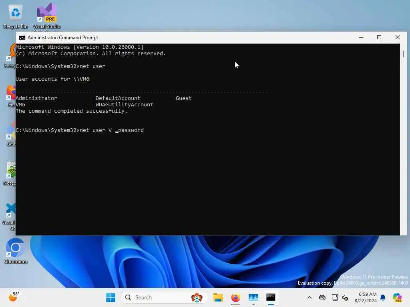Screen dimensions: 410x307
Task: Click the 'DefaultAccount' entry
Action: (x=118, y=98)
